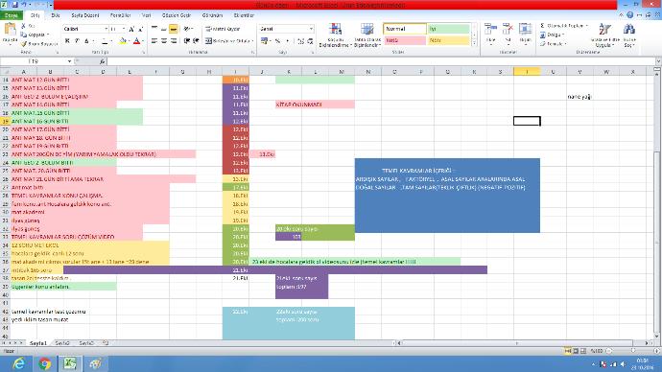
Task: Click the Increase Decimal icon
Action: [300, 41]
